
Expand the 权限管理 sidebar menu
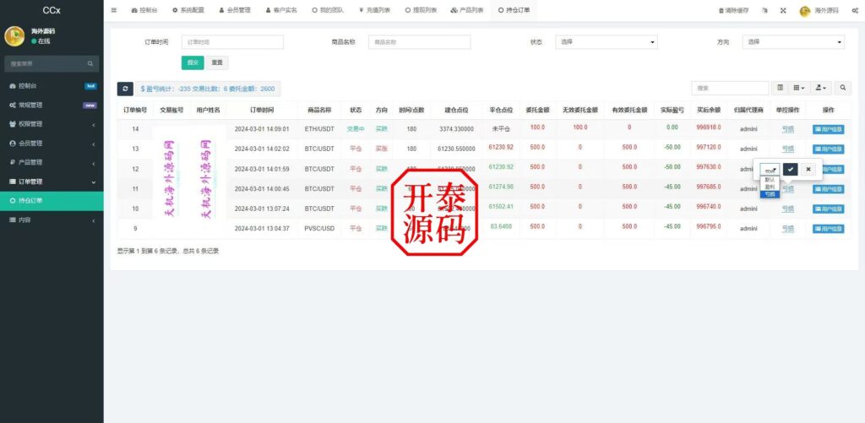pos(52,124)
